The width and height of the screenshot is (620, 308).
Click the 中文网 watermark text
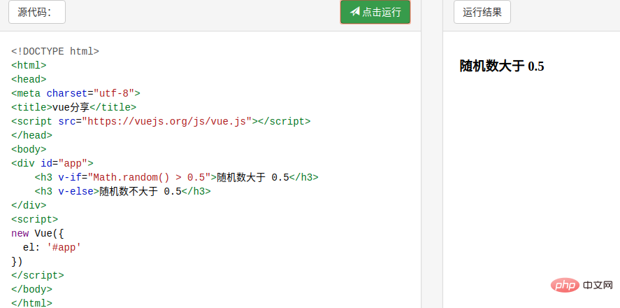(x=597, y=286)
